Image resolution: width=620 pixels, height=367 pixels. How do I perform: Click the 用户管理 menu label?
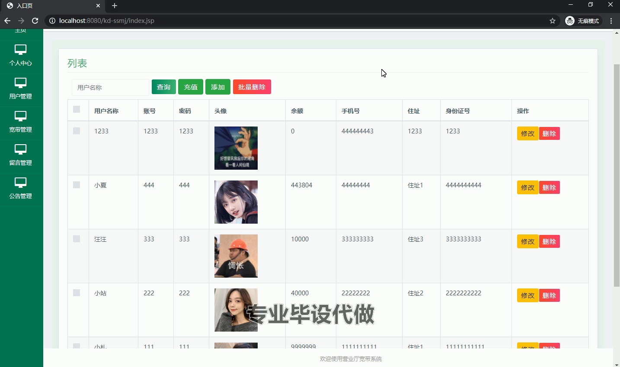(20, 96)
